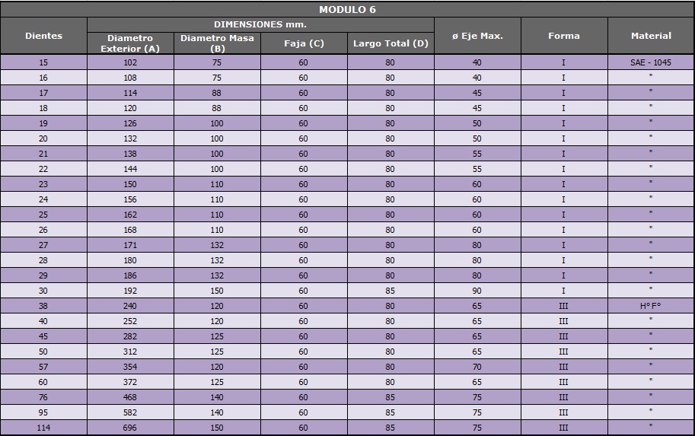
Task: Click the Largo Total (D) header
Action: [x=391, y=43]
